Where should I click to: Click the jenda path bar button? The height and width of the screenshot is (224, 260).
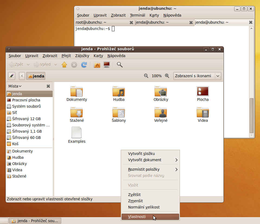tap(36, 76)
